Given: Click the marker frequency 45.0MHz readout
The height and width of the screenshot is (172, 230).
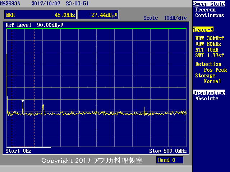Looking at the screenshot, I should (65, 15).
